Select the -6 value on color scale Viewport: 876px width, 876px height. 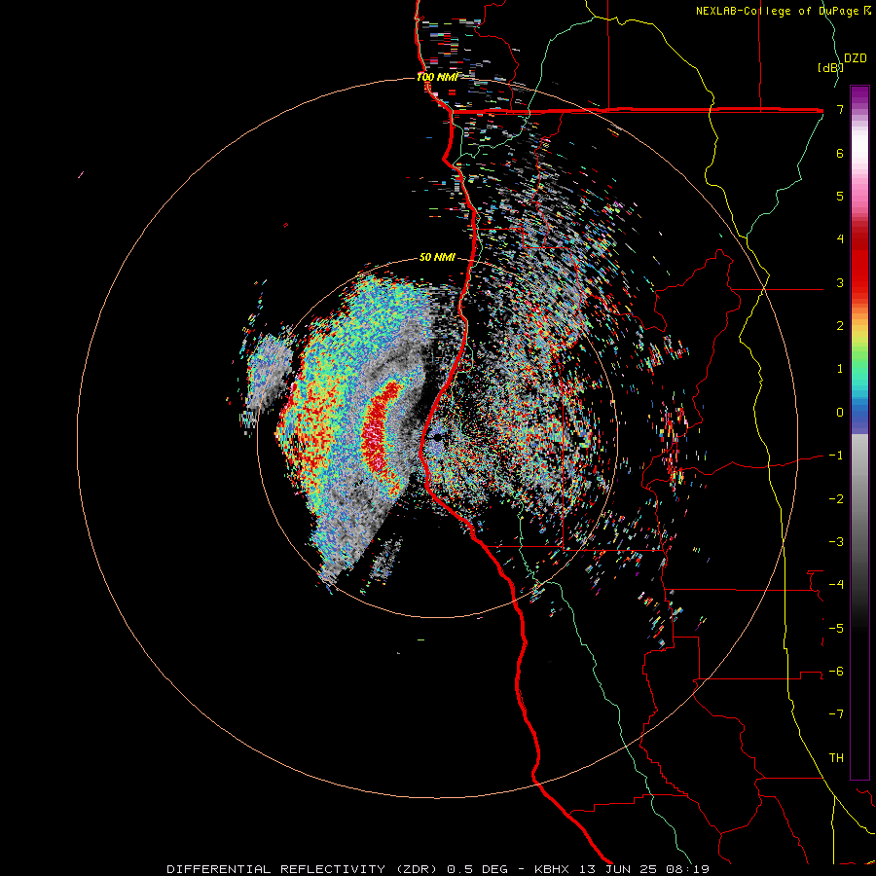pyautogui.click(x=836, y=671)
